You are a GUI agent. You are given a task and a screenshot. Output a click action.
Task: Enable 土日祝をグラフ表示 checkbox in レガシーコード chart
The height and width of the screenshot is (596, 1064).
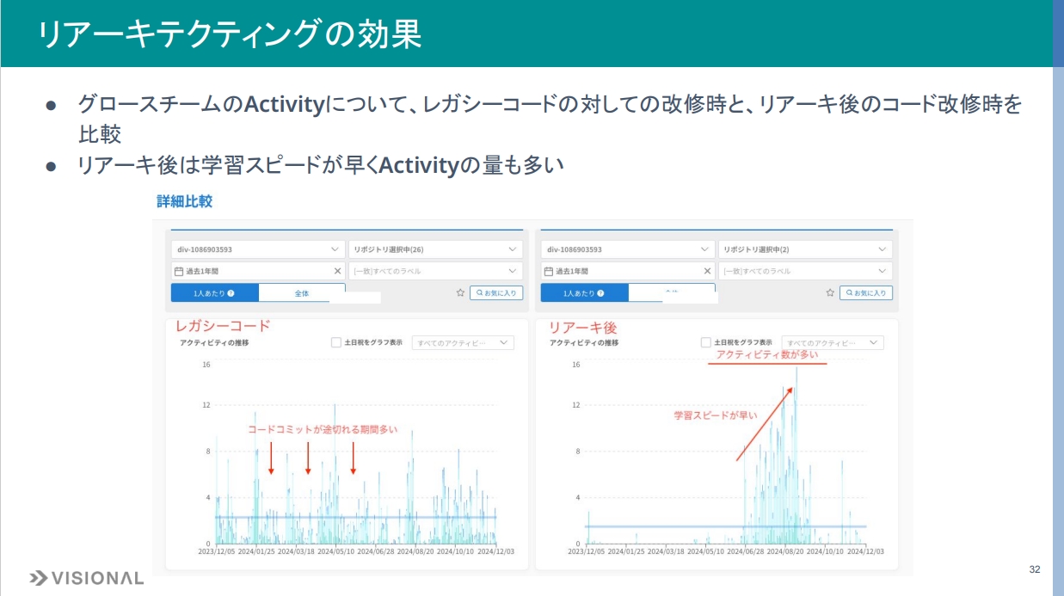336,342
